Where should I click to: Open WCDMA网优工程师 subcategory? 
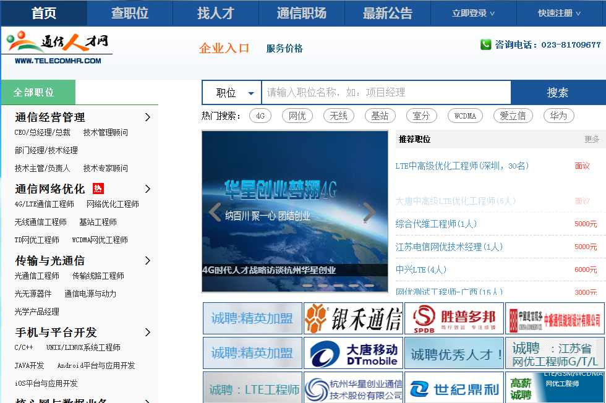click(100, 240)
